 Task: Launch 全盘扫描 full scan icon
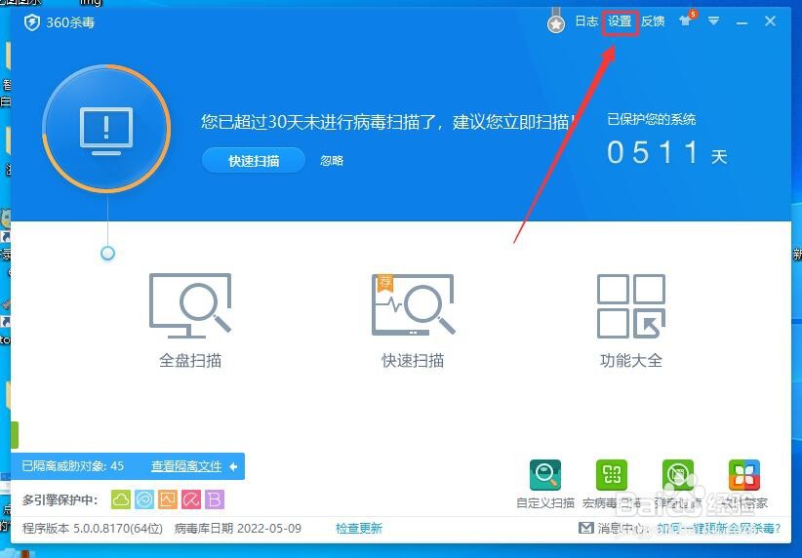point(190,306)
